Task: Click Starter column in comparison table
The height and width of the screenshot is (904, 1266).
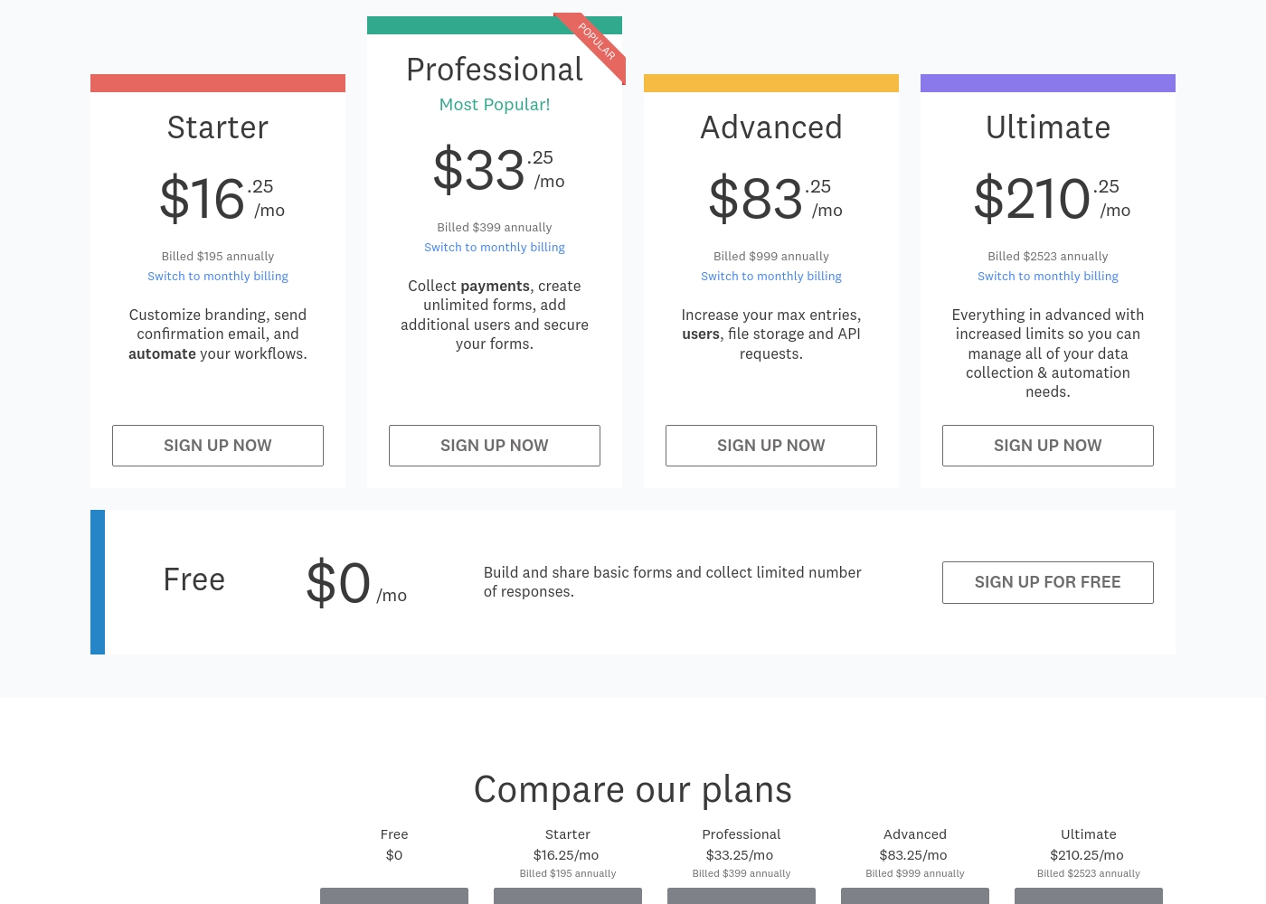Action: [x=568, y=834]
